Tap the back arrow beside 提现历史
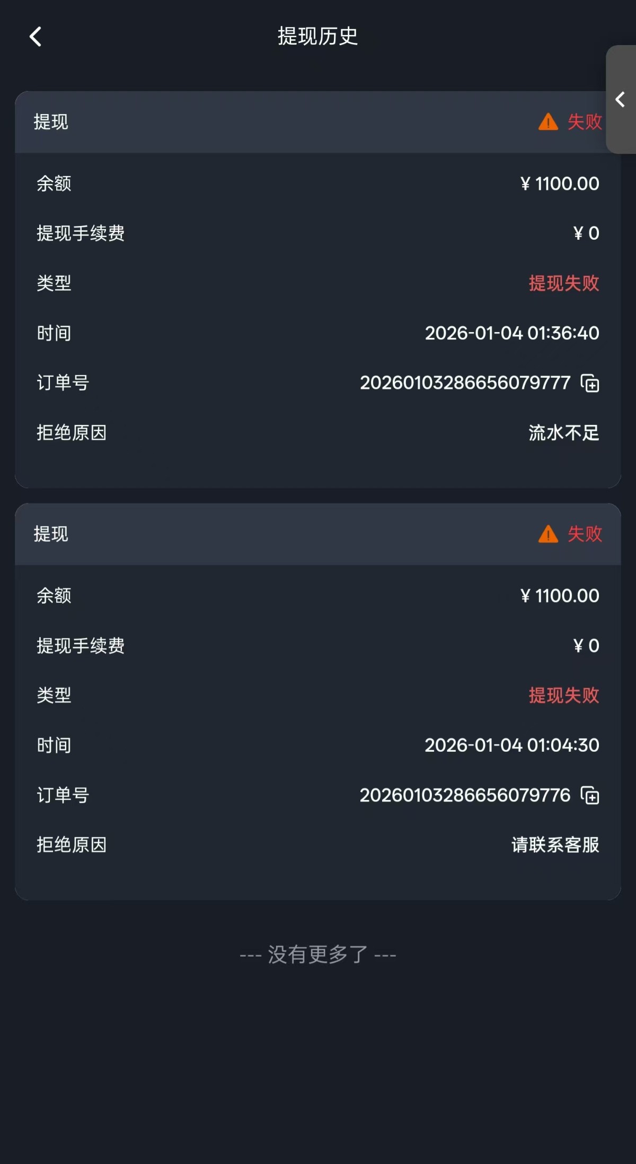This screenshot has height=1164, width=636. (x=36, y=37)
